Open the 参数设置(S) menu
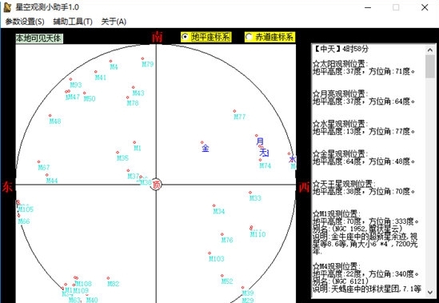The height and width of the screenshot is (303, 439). coord(25,22)
